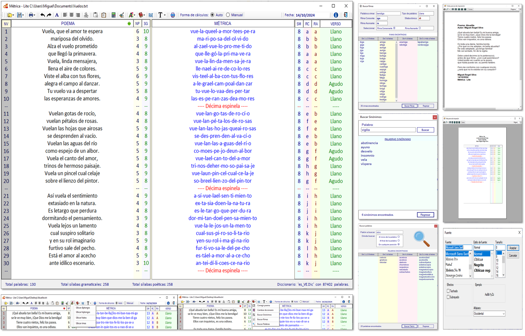
Task: Click 'Buscar' in the Buscar Sinónimos dialog
Action: pos(425,130)
